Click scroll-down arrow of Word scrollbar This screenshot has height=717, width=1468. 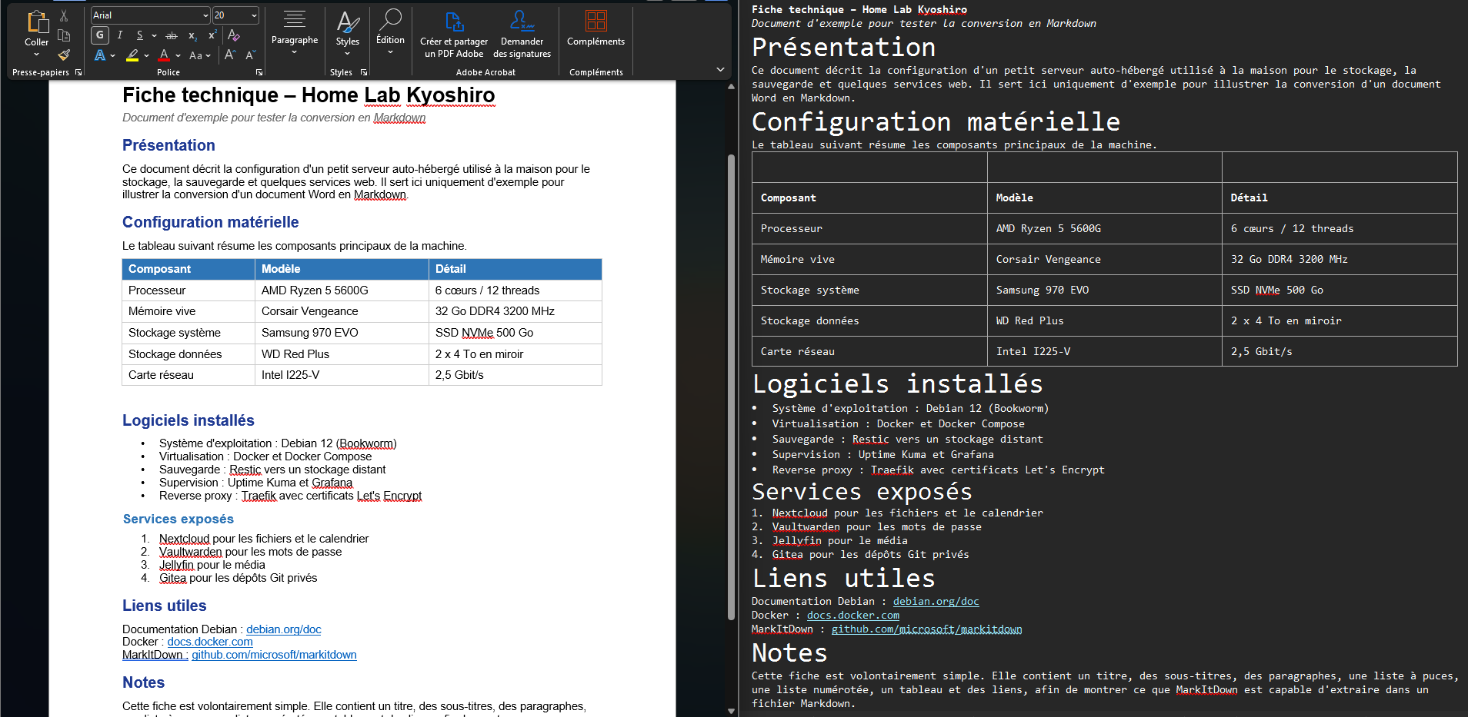pyautogui.click(x=731, y=711)
